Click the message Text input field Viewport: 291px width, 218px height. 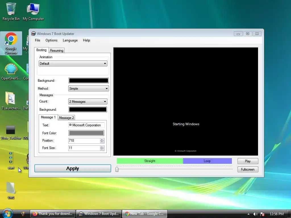pos(86,125)
